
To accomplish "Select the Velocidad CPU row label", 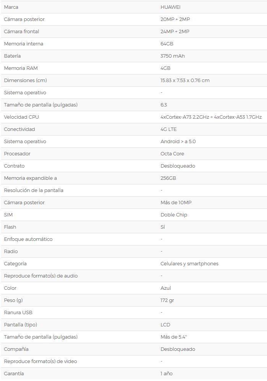I will [x=21, y=117].
